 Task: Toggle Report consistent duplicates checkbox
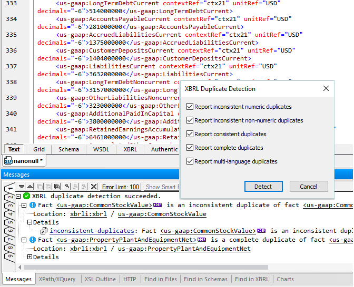[190, 134]
